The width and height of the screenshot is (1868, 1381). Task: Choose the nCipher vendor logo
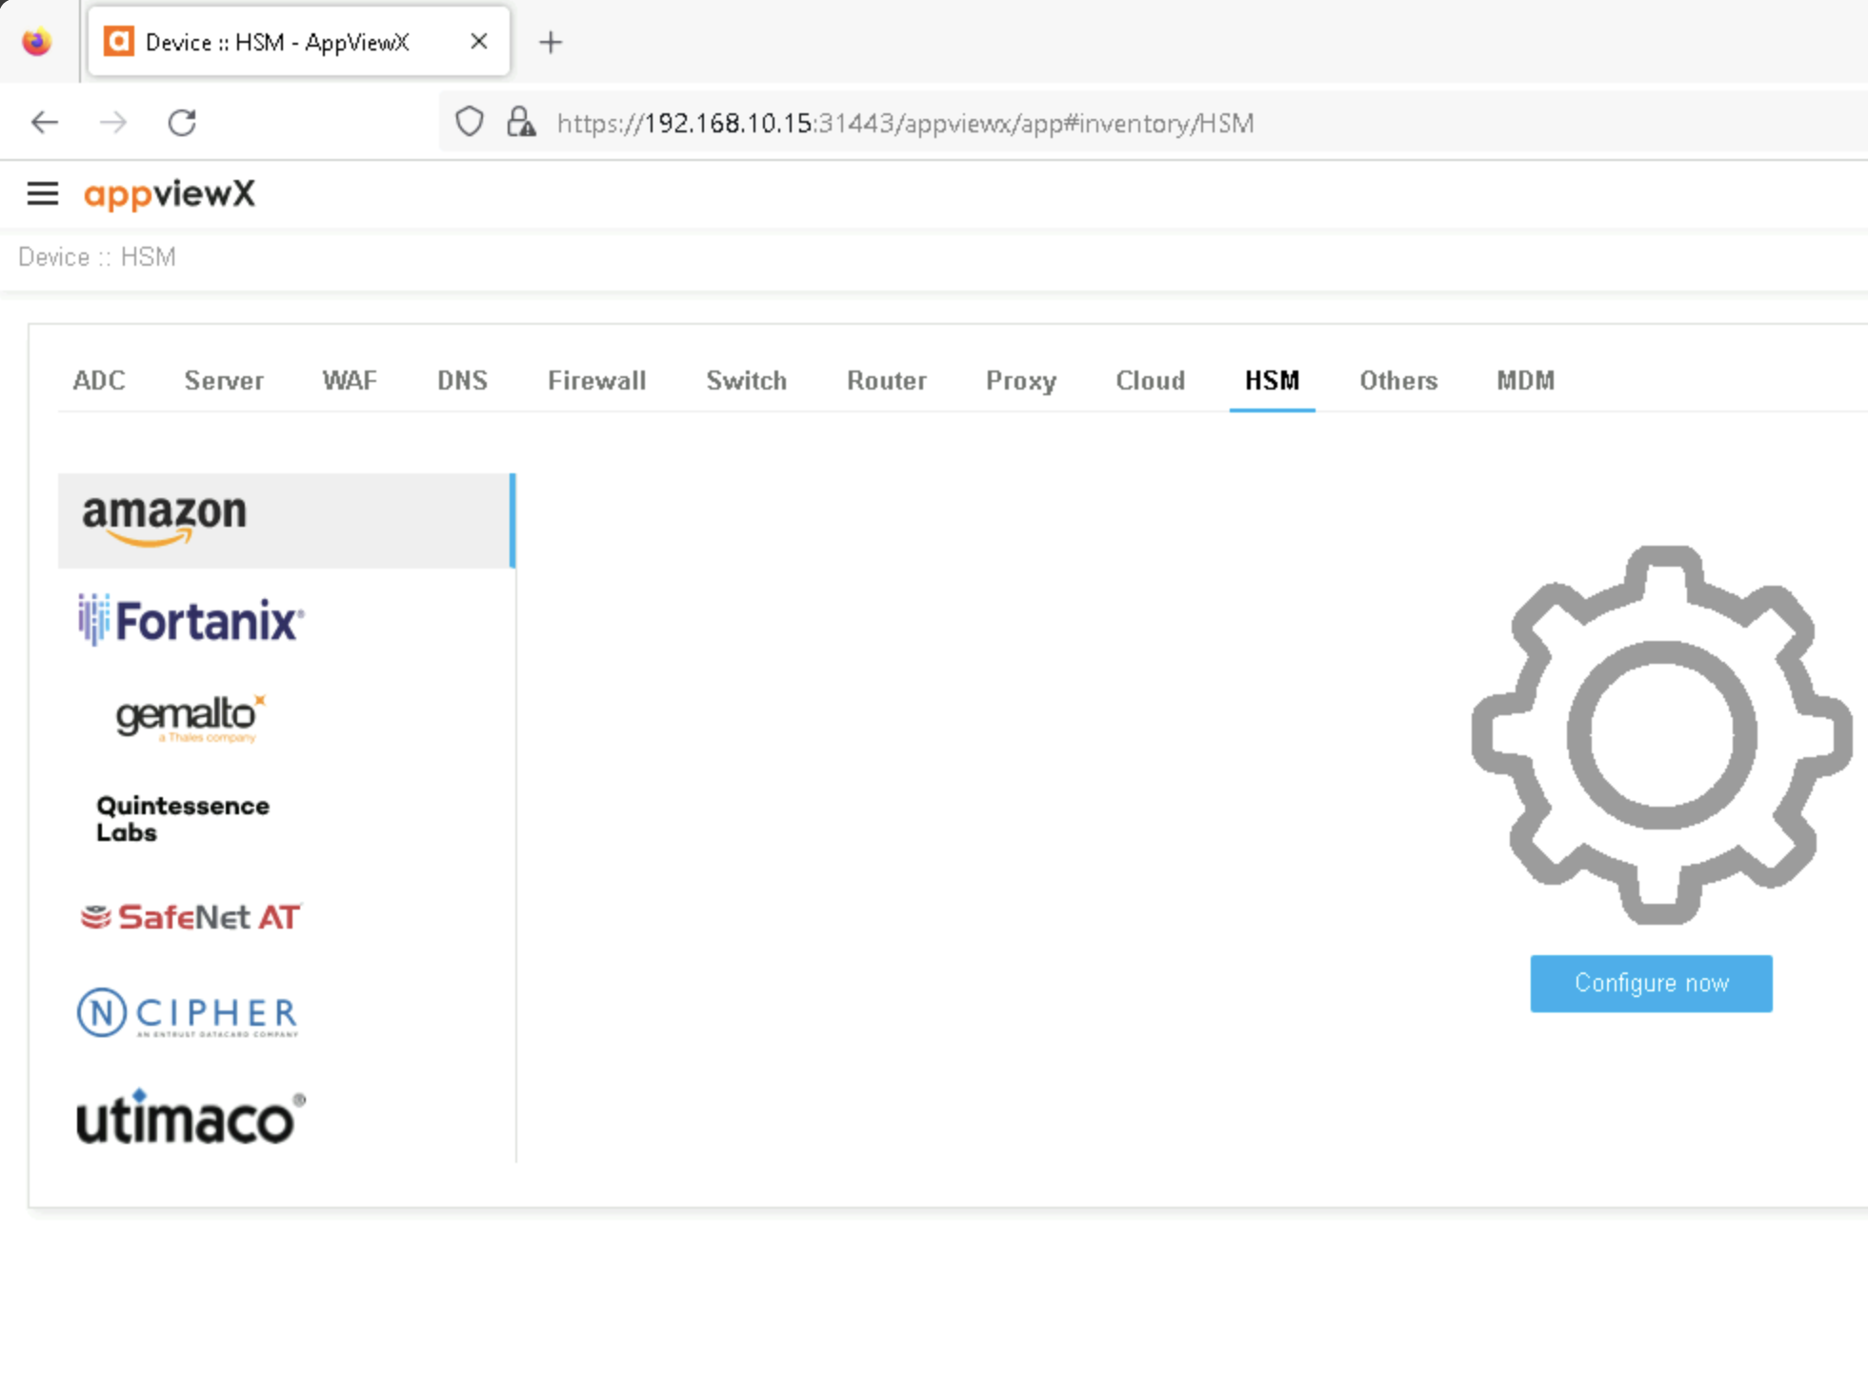click(x=188, y=1013)
